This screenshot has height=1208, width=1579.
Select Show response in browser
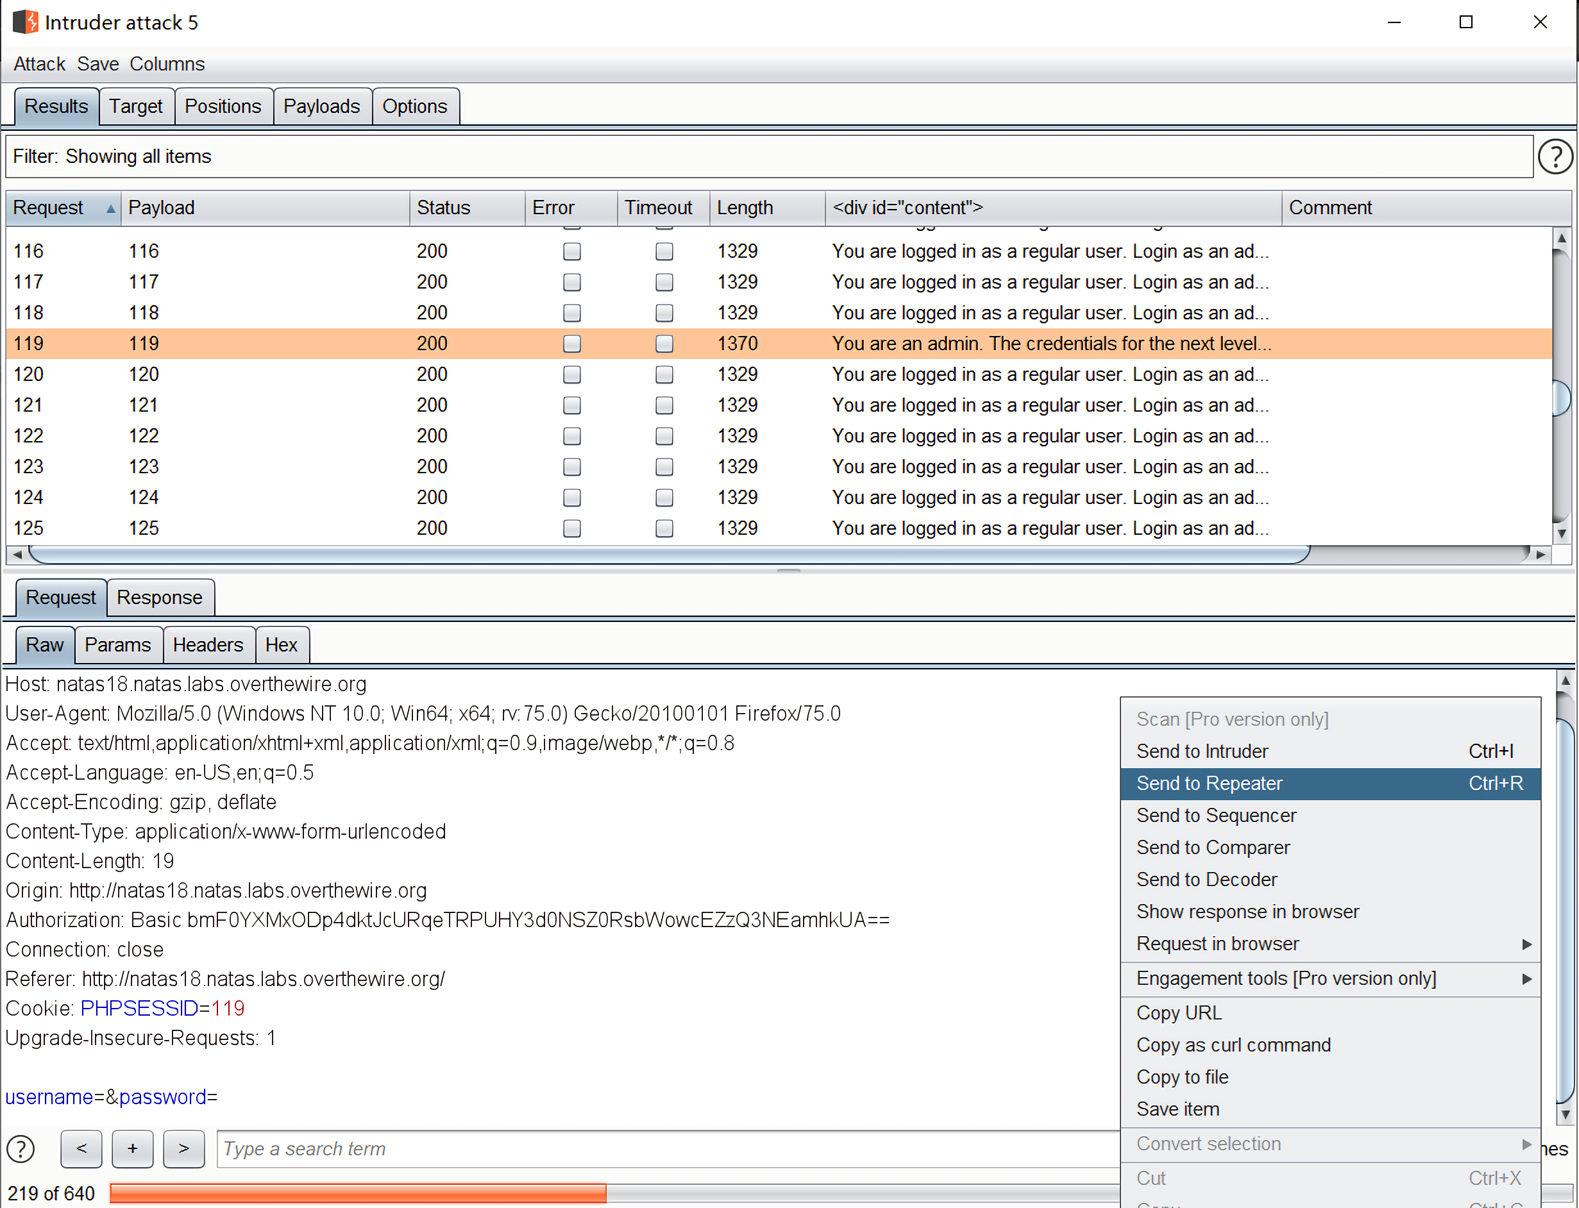[x=1330, y=912]
